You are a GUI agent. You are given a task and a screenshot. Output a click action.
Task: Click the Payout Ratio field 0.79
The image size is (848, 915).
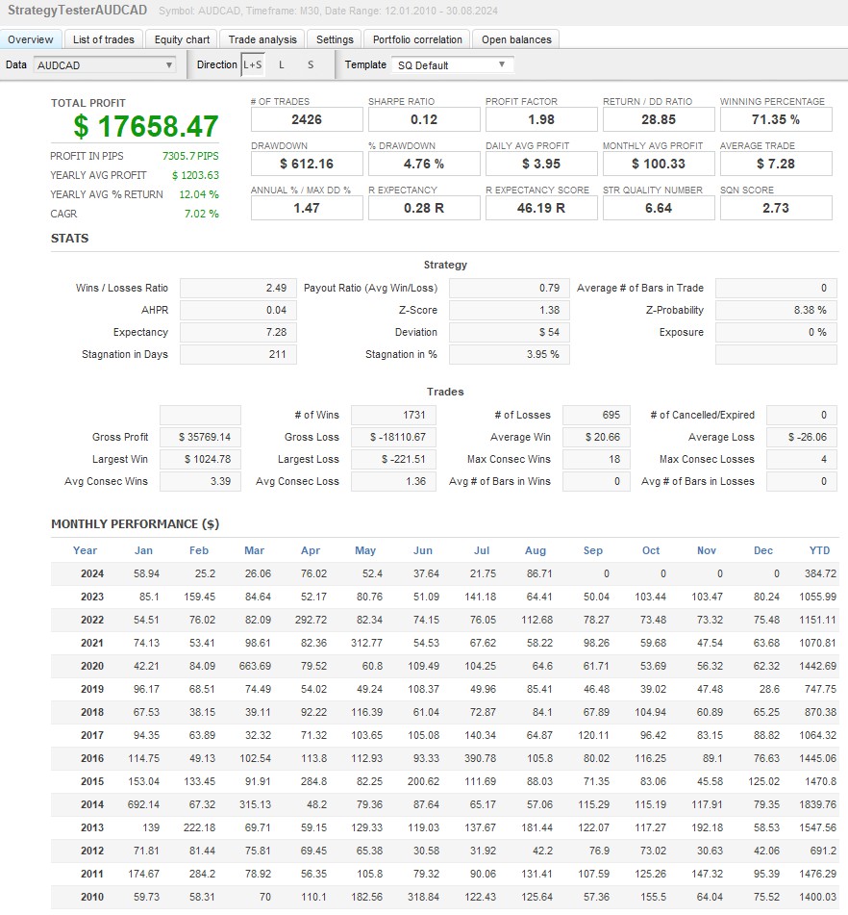click(x=510, y=289)
